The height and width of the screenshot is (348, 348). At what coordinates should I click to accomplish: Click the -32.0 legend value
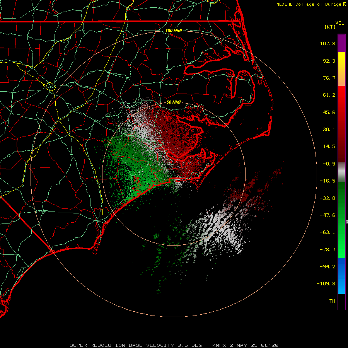pos(328,198)
